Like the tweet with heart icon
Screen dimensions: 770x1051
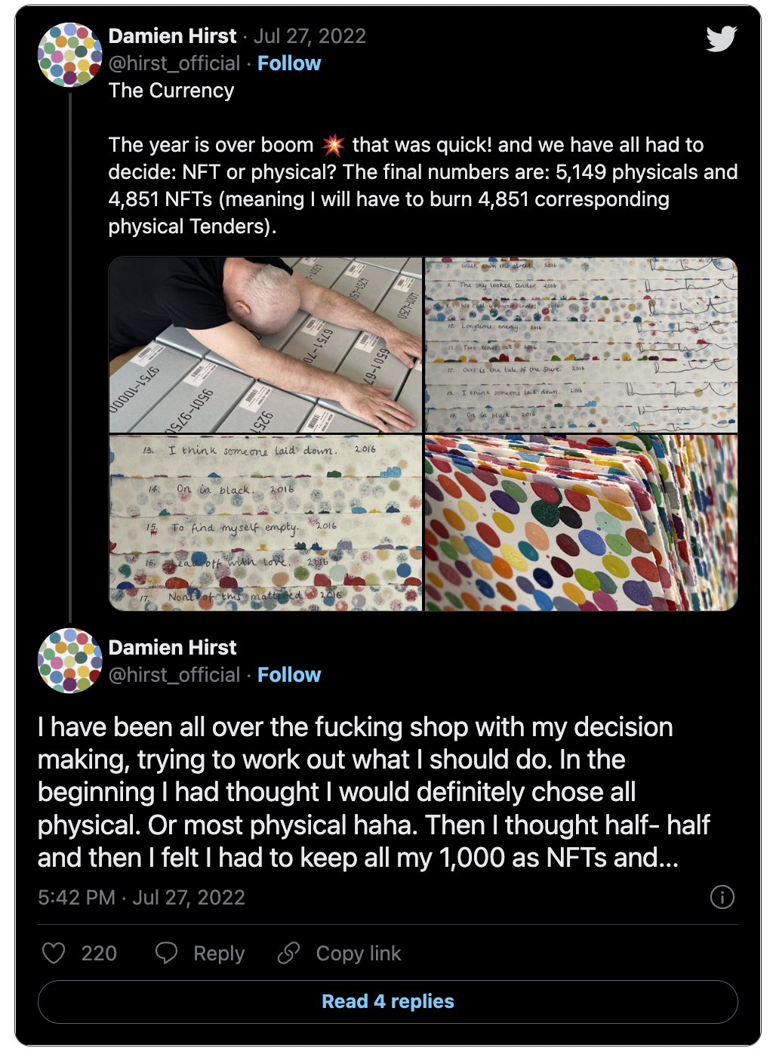54,953
